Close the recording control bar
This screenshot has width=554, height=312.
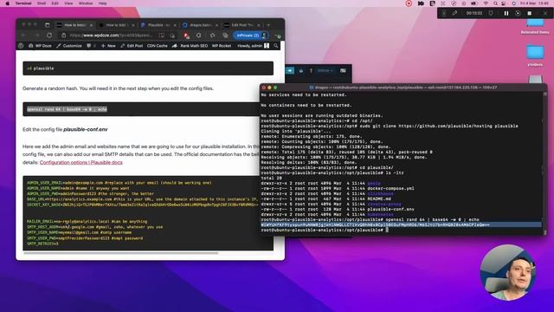545,13
